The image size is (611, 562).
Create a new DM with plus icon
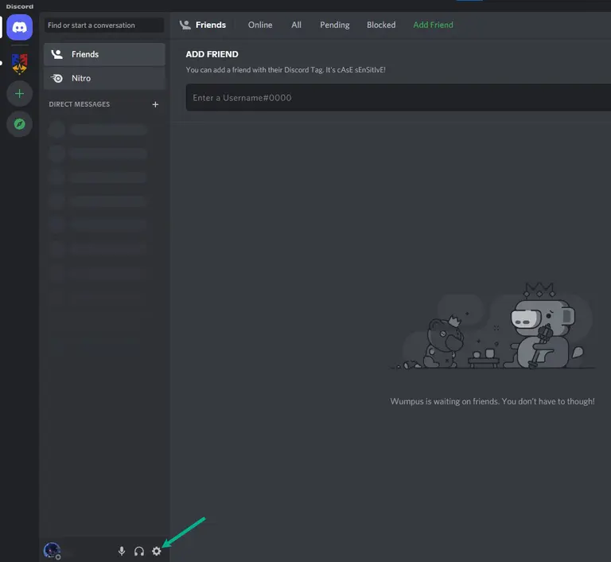[x=155, y=104]
